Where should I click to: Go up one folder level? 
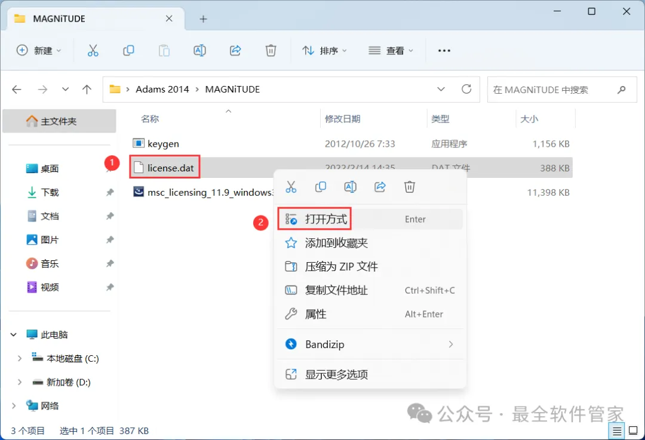pyautogui.click(x=87, y=89)
